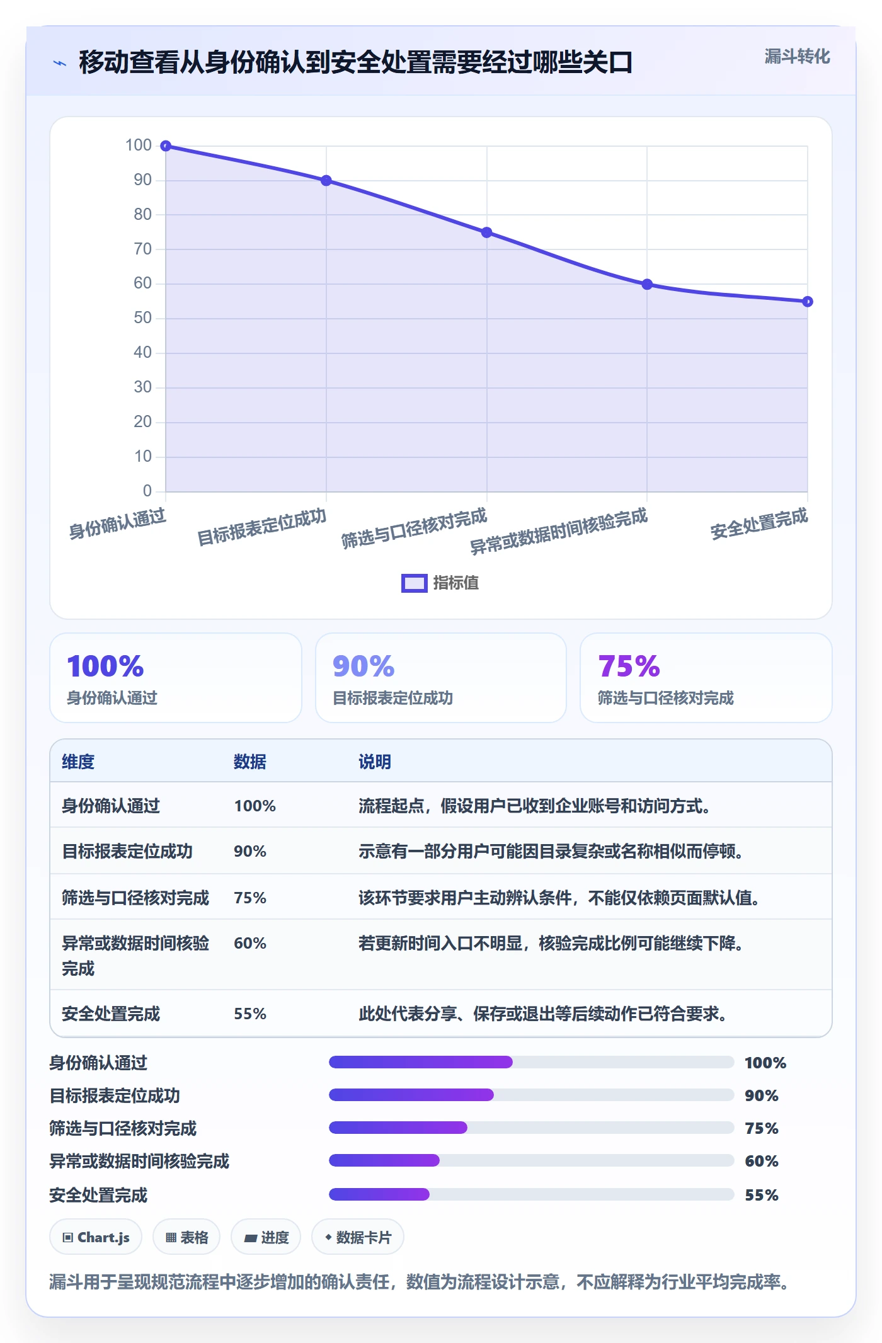Click the description starting 该环节要求用户
882x1343 pixels.
click(x=559, y=898)
